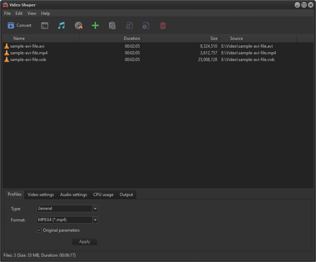The height and width of the screenshot is (262, 316).
Task: Sort the list by Duration column header
Action: coord(132,38)
